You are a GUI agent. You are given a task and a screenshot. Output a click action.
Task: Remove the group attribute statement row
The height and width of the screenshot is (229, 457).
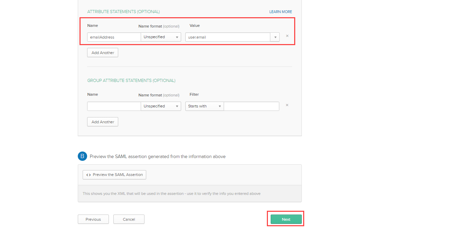click(287, 105)
